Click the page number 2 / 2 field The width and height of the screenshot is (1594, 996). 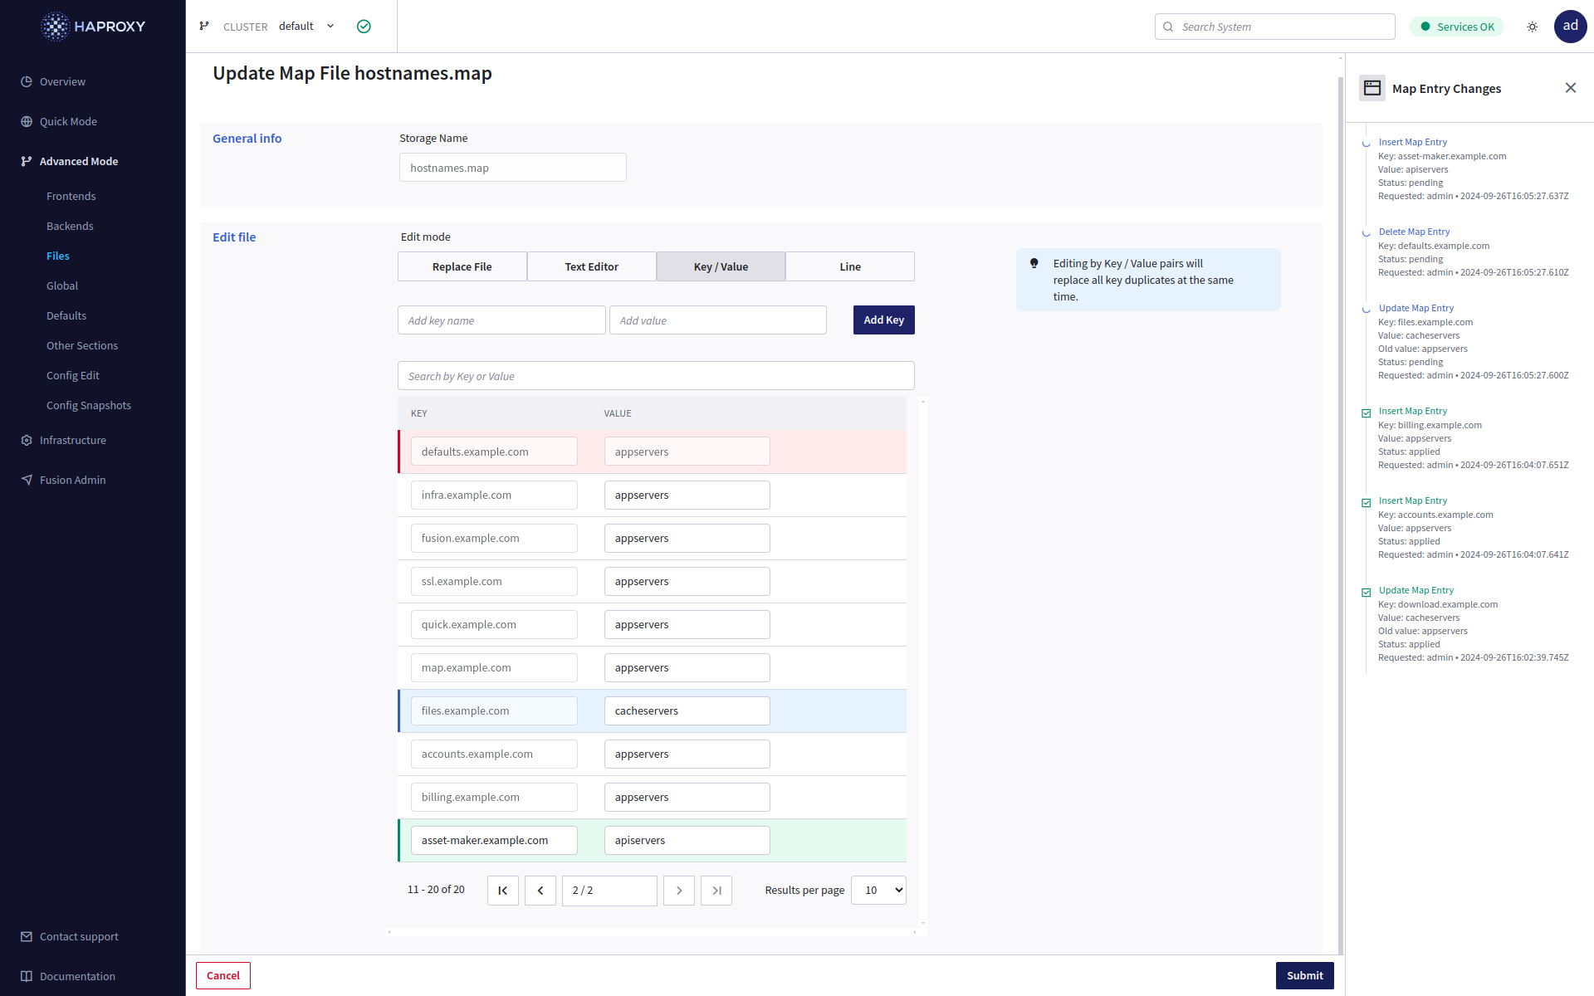tap(609, 891)
